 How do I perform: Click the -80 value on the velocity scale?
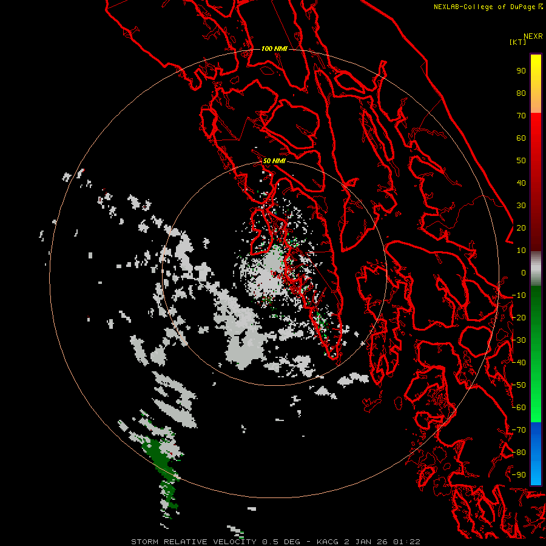[x=519, y=453]
